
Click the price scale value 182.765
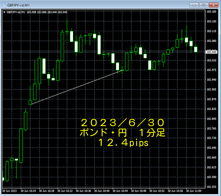(x=211, y=128)
